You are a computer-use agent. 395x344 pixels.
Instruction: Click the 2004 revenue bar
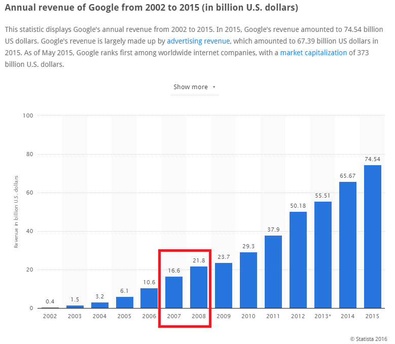(100, 305)
